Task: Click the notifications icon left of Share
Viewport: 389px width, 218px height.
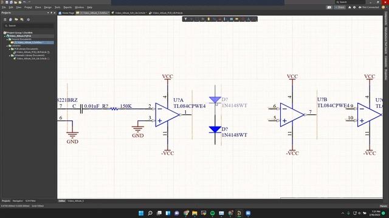Action: click(329, 7)
